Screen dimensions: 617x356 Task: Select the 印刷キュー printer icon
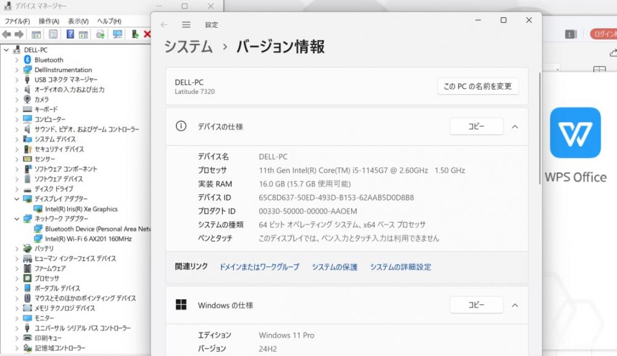pos(27,337)
